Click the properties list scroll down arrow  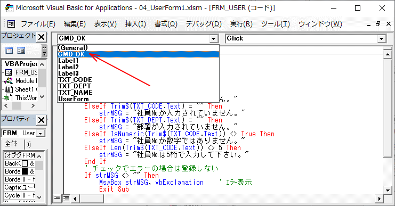(x=39, y=197)
